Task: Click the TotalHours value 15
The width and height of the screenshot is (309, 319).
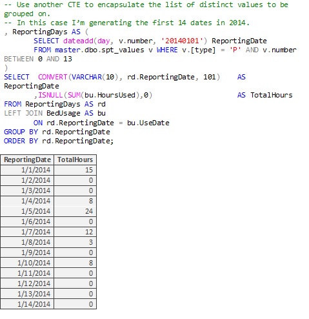Action: click(75, 170)
